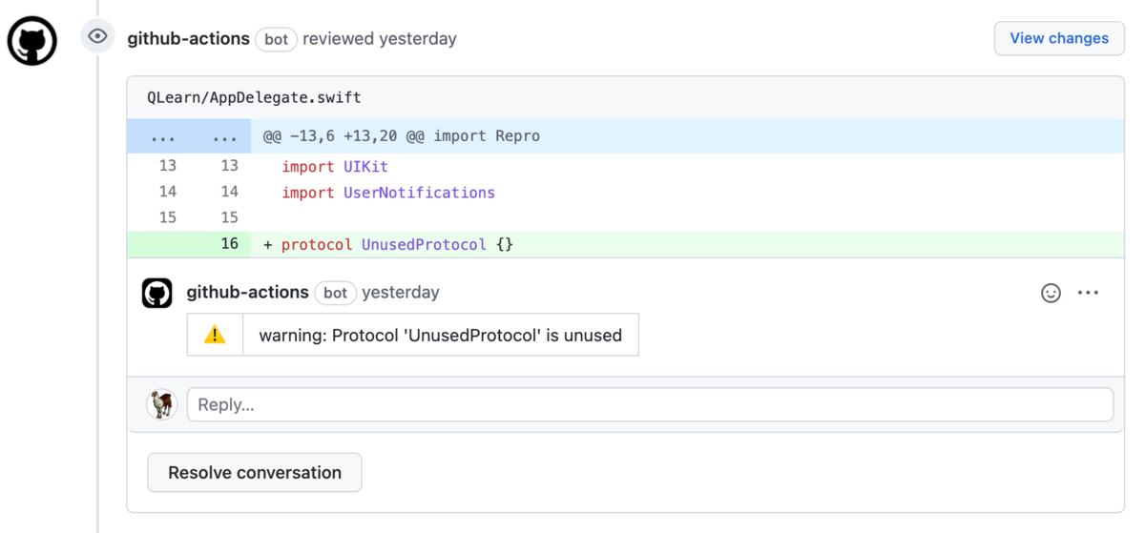Image resolution: width=1145 pixels, height=533 pixels.
Task: Open the github-actions profile in the review header
Action: tap(188, 39)
